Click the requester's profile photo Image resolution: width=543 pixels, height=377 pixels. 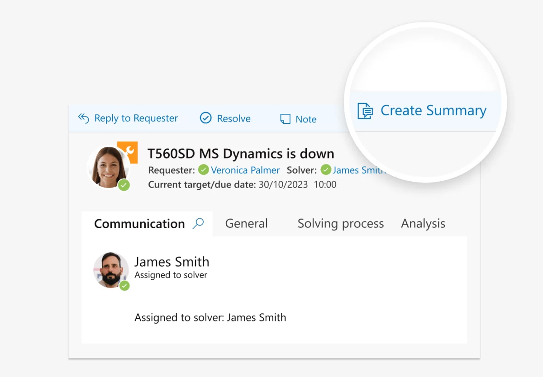(108, 166)
